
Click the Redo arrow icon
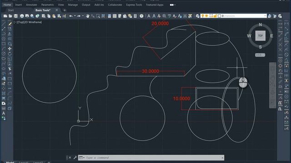pyautogui.click(x=79, y=16)
